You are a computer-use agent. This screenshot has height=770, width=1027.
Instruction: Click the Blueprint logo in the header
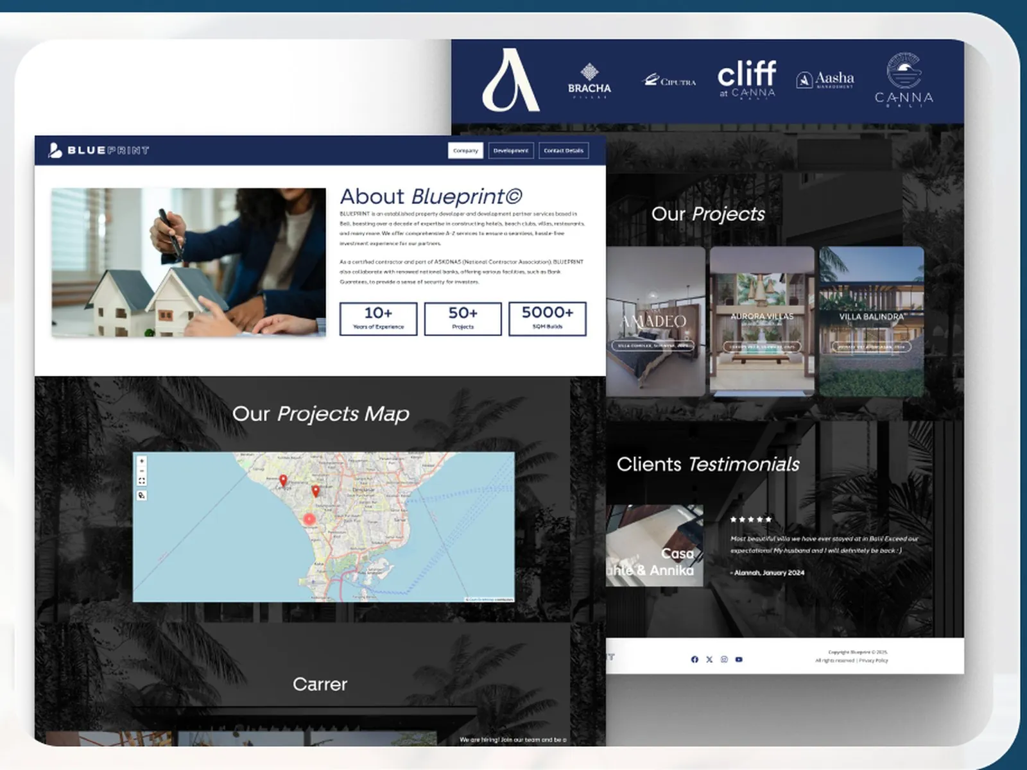click(99, 150)
